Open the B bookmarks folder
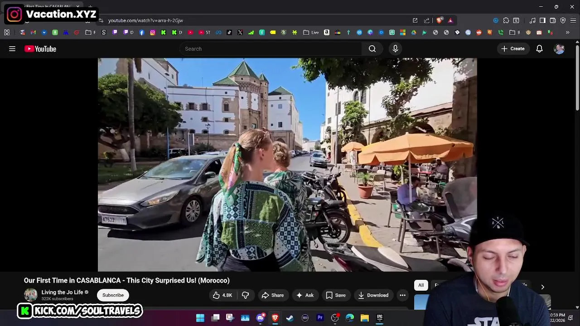 (515, 33)
